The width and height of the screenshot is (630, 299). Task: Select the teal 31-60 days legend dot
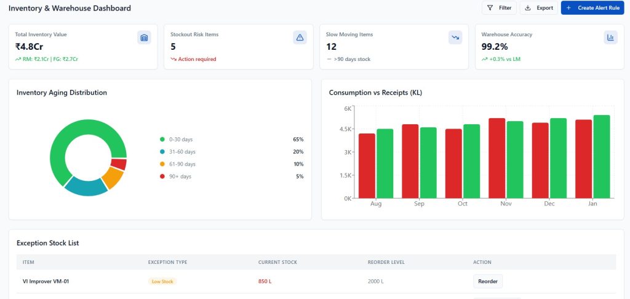[x=162, y=152]
